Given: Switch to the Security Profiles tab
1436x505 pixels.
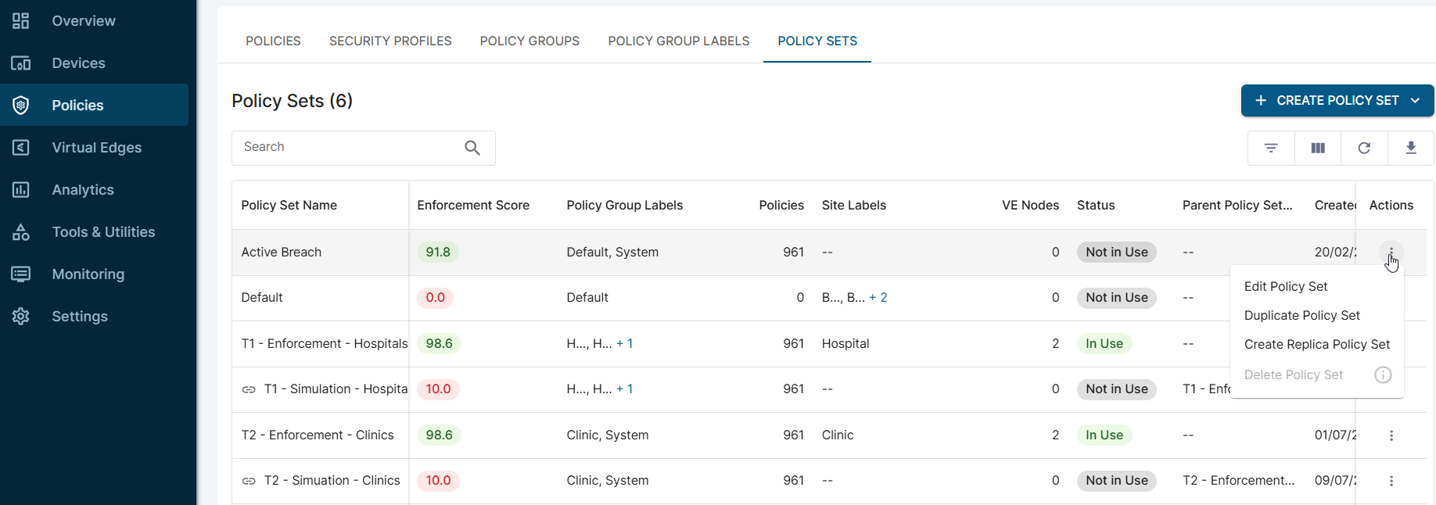Looking at the screenshot, I should (x=390, y=41).
